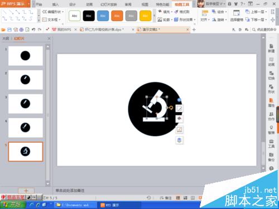Open the 形状 sidebar icon
The width and height of the screenshot is (279, 209).
tap(271, 89)
